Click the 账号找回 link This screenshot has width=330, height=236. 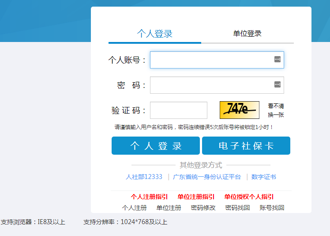click(272, 208)
